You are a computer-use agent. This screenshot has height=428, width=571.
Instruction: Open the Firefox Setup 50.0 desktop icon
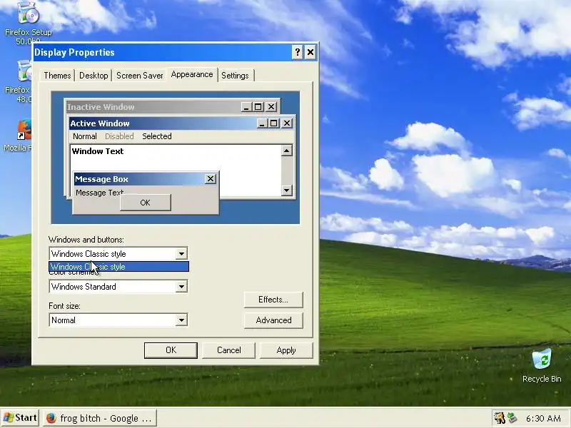pos(29,22)
